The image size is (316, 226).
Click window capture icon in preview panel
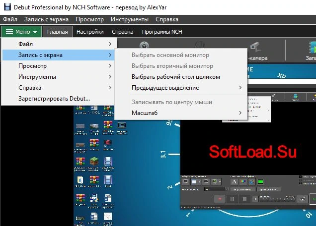(194, 181)
